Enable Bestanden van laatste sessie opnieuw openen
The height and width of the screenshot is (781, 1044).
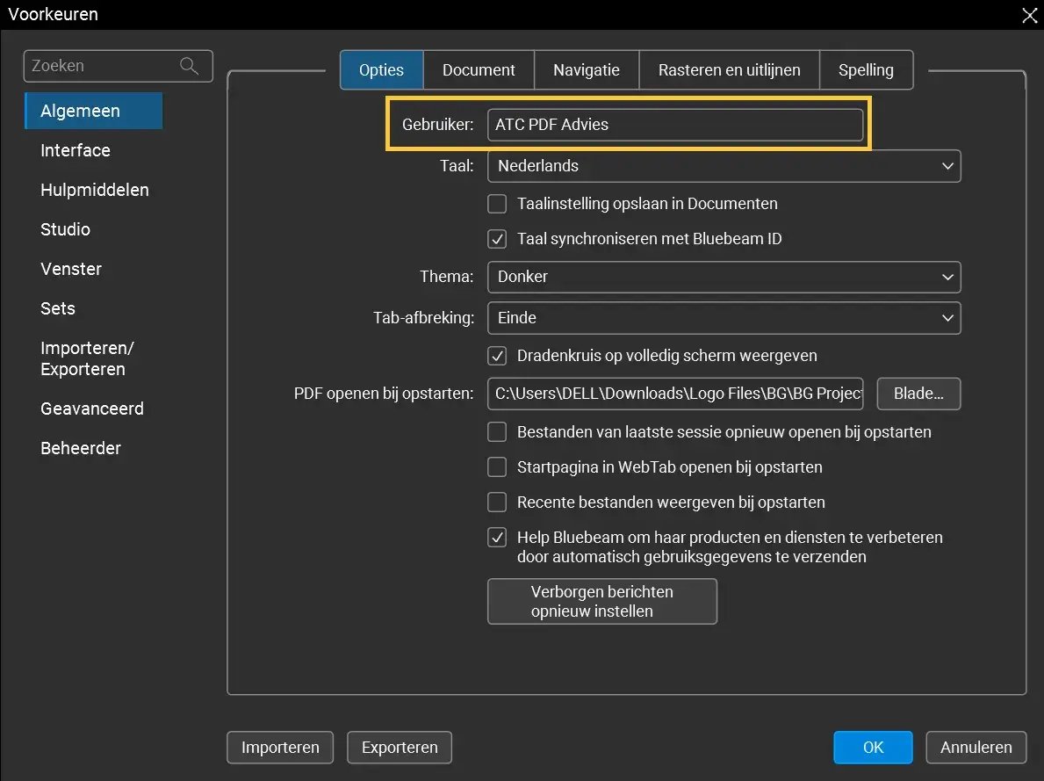(x=497, y=432)
